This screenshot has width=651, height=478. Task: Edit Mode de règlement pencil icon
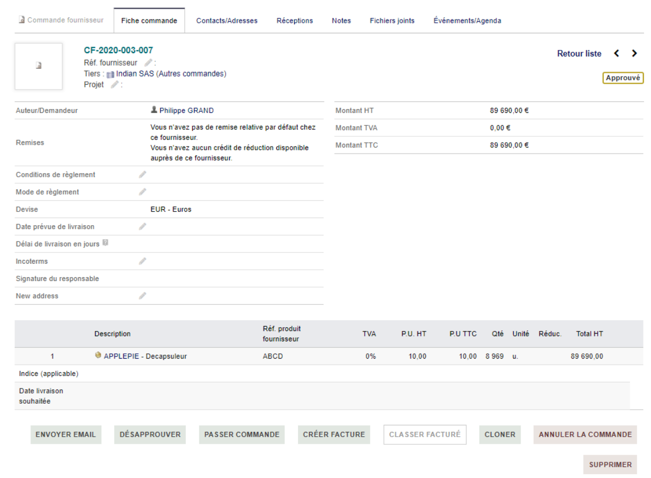click(x=142, y=192)
